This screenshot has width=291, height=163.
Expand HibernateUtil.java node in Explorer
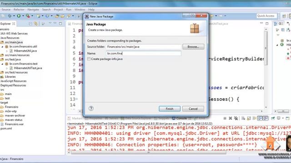click(7, 51)
